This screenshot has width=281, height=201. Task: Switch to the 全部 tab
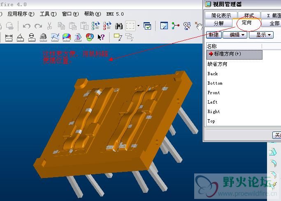click(x=271, y=23)
